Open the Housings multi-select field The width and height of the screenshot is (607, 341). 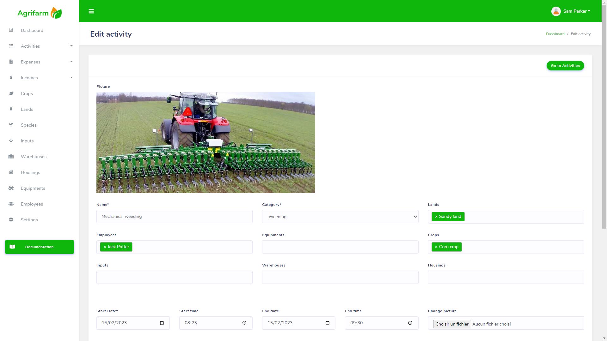coord(506,277)
